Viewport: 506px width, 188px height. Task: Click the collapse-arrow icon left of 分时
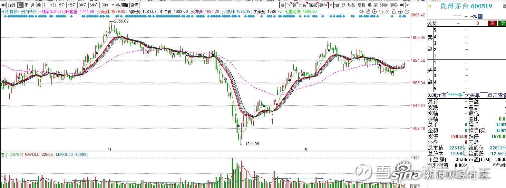coord(4,5)
